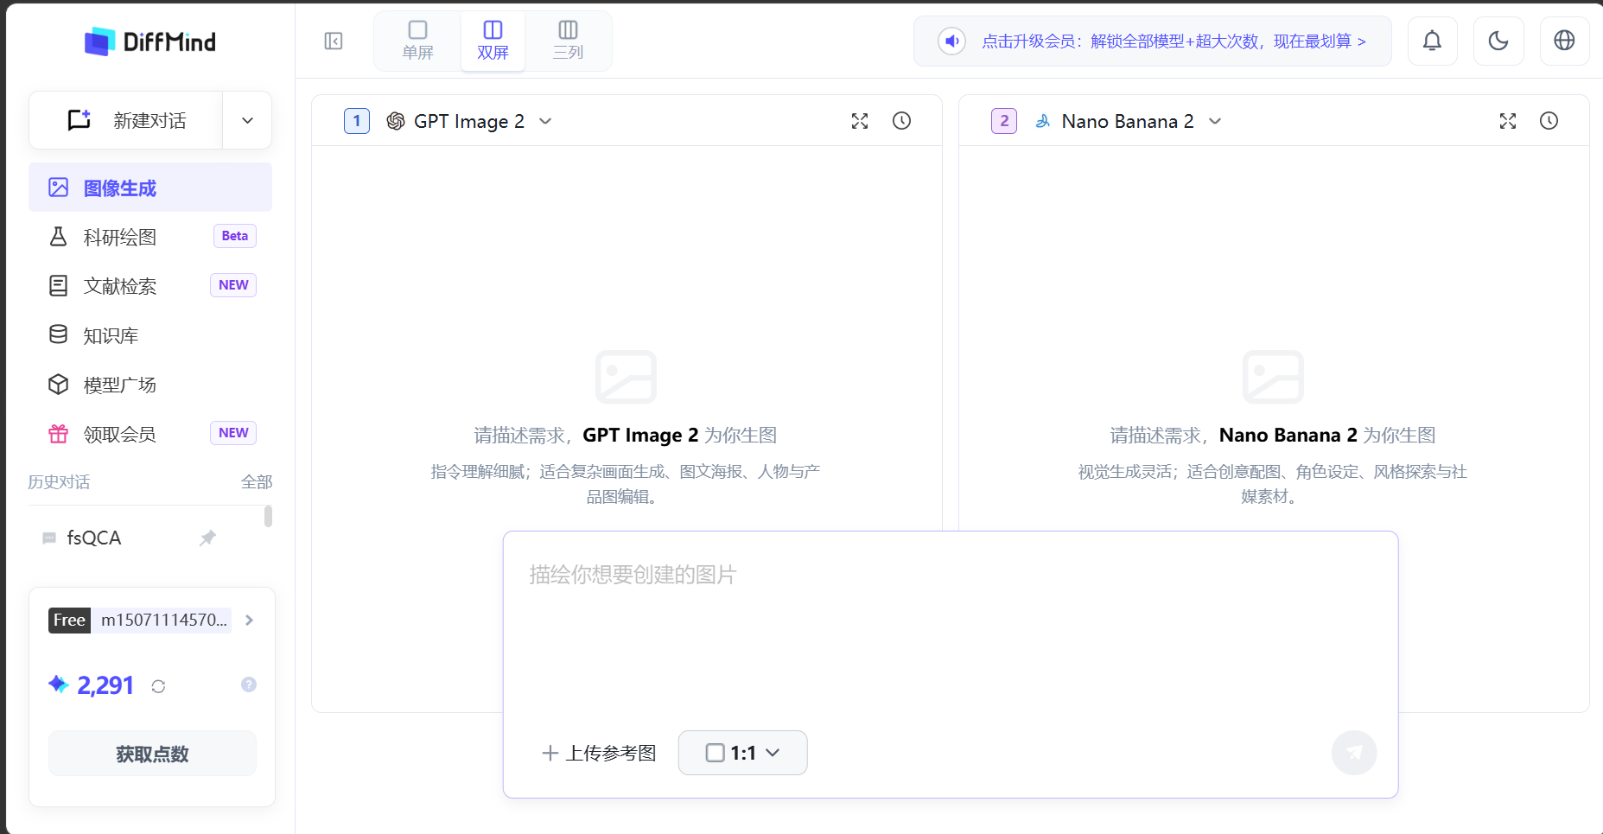
Task: Start a 新建对话 new conversation
Action: [x=126, y=120]
